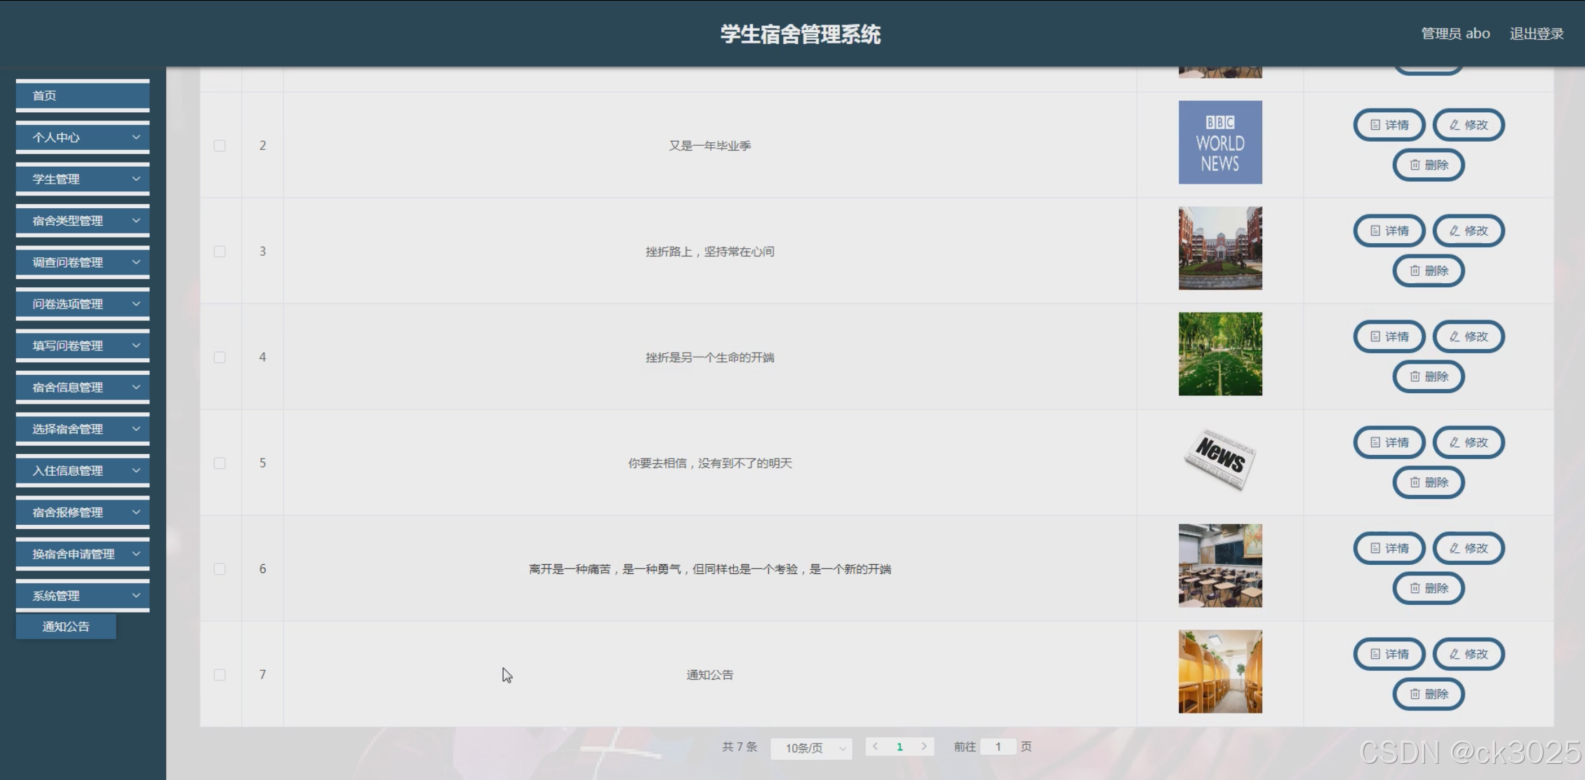Expand the 宿舍报修管理 sidebar menu
This screenshot has height=780, width=1585.
coord(83,512)
